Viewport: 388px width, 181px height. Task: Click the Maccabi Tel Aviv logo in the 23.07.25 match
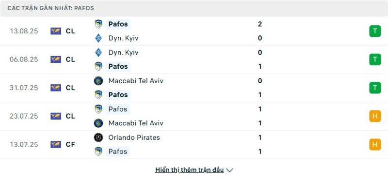[98, 123]
